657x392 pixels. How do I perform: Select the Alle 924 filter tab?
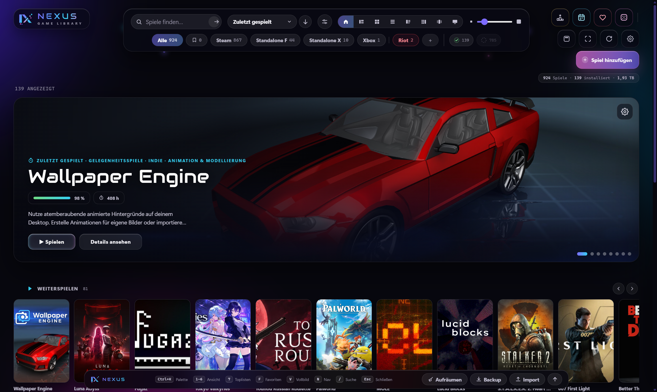(x=167, y=40)
